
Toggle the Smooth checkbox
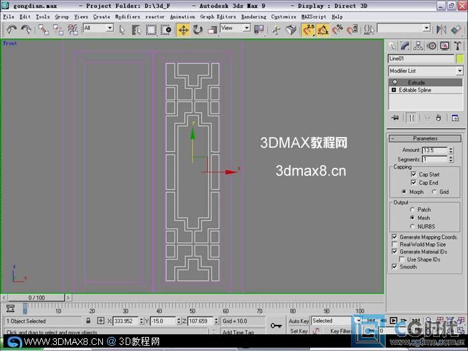tap(394, 267)
